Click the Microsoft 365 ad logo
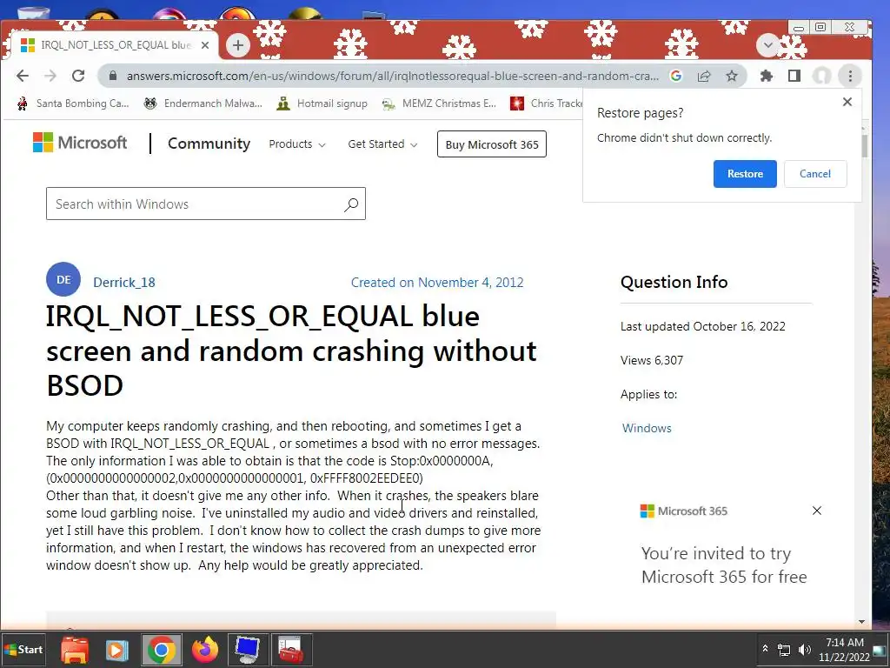The width and height of the screenshot is (890, 668). click(683, 511)
